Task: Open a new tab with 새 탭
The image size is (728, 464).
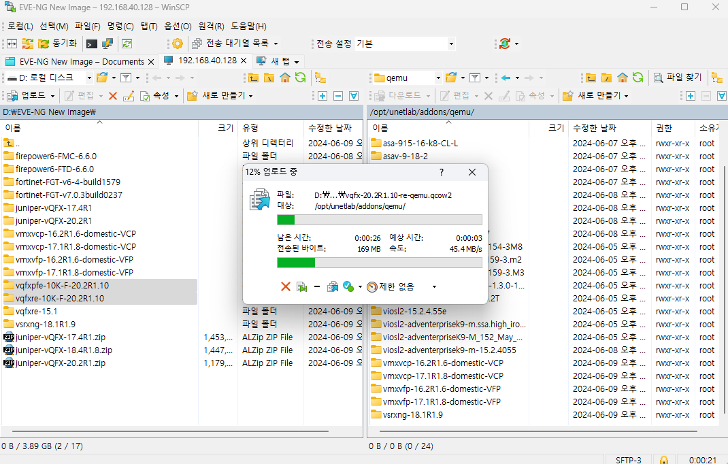Action: [x=278, y=61]
